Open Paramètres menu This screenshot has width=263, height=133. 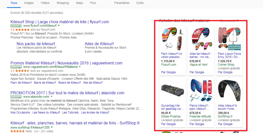(122, 3)
